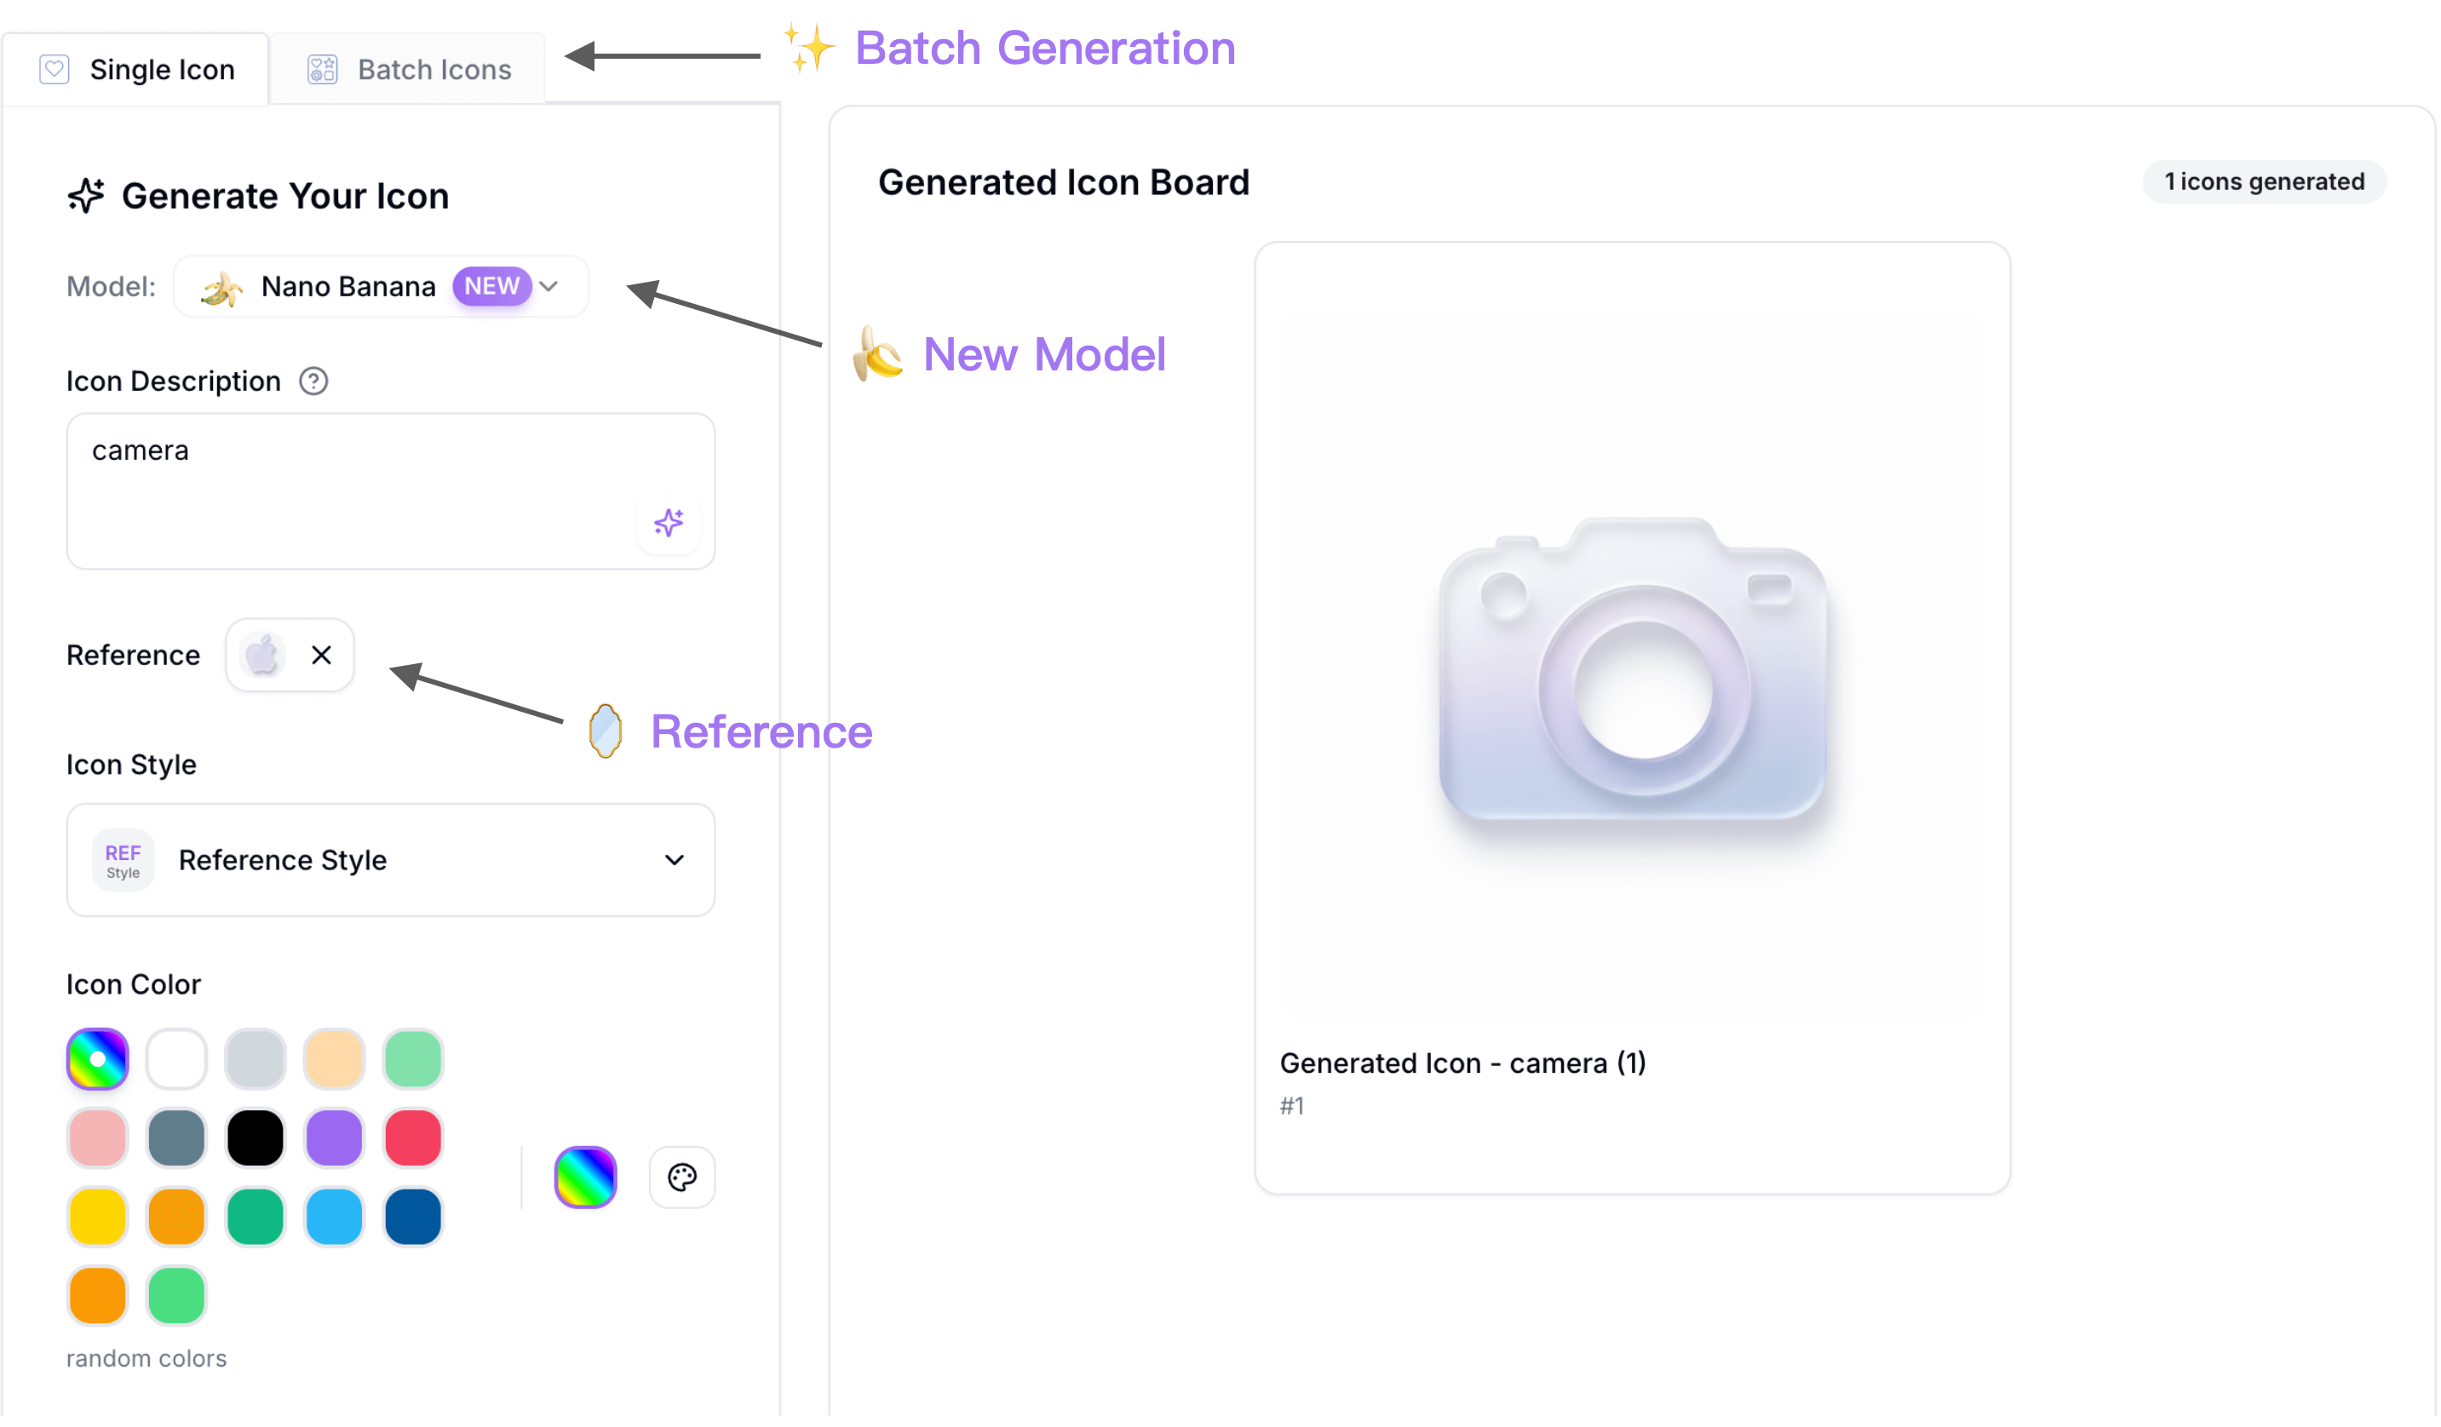Open the help tooltip beside Icon Description
Screen dimensions: 2441x1427
pos(313,381)
